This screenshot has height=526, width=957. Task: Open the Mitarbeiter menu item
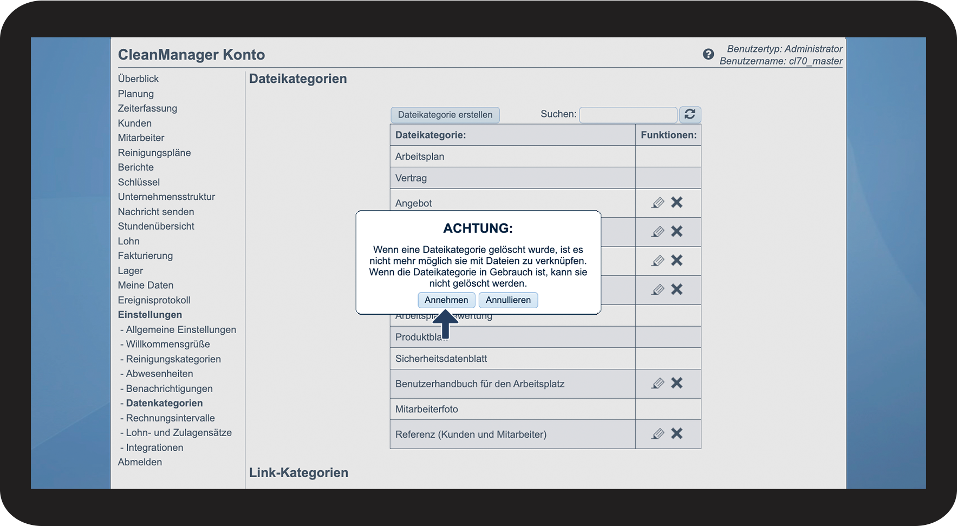pos(141,138)
